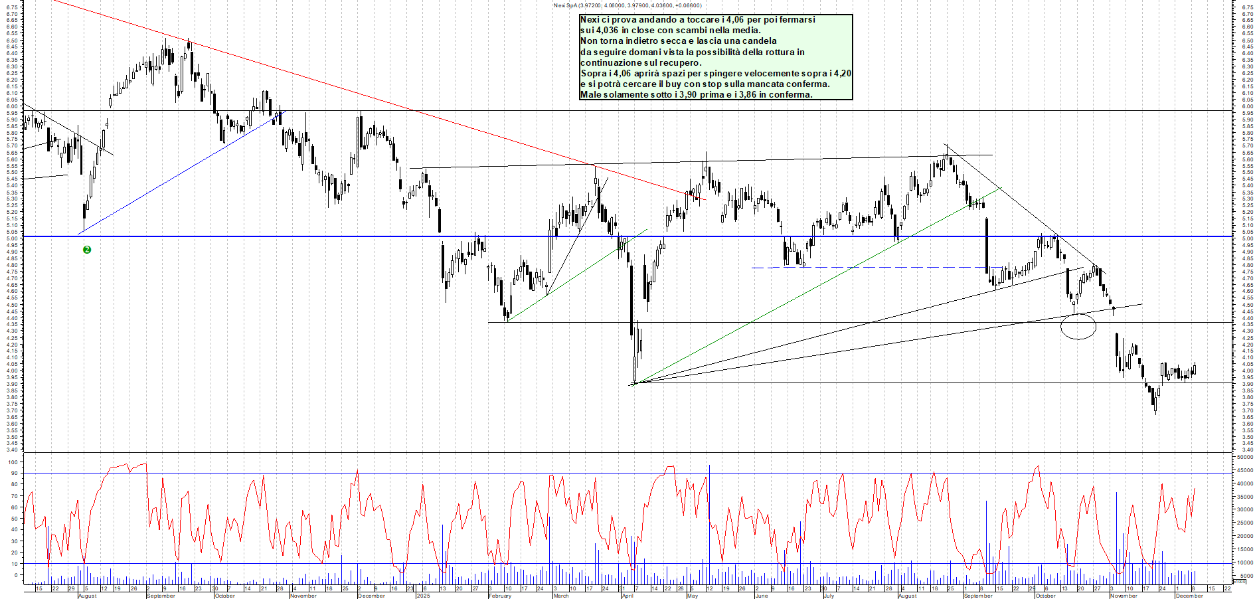
Task: Click the Nexi SpA chart title
Action: (627, 5)
